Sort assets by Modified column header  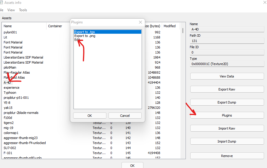click(x=170, y=26)
